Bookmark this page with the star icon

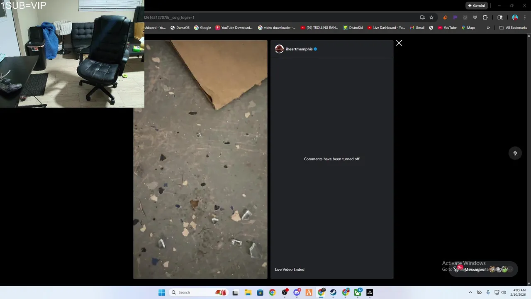[x=431, y=17]
